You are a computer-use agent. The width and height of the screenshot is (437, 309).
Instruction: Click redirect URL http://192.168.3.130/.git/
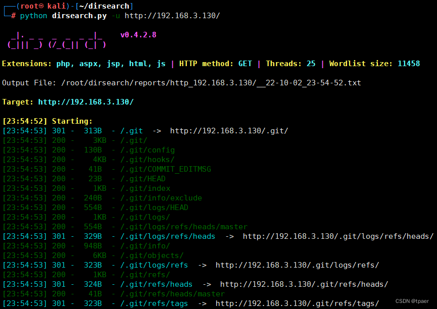[229, 131]
